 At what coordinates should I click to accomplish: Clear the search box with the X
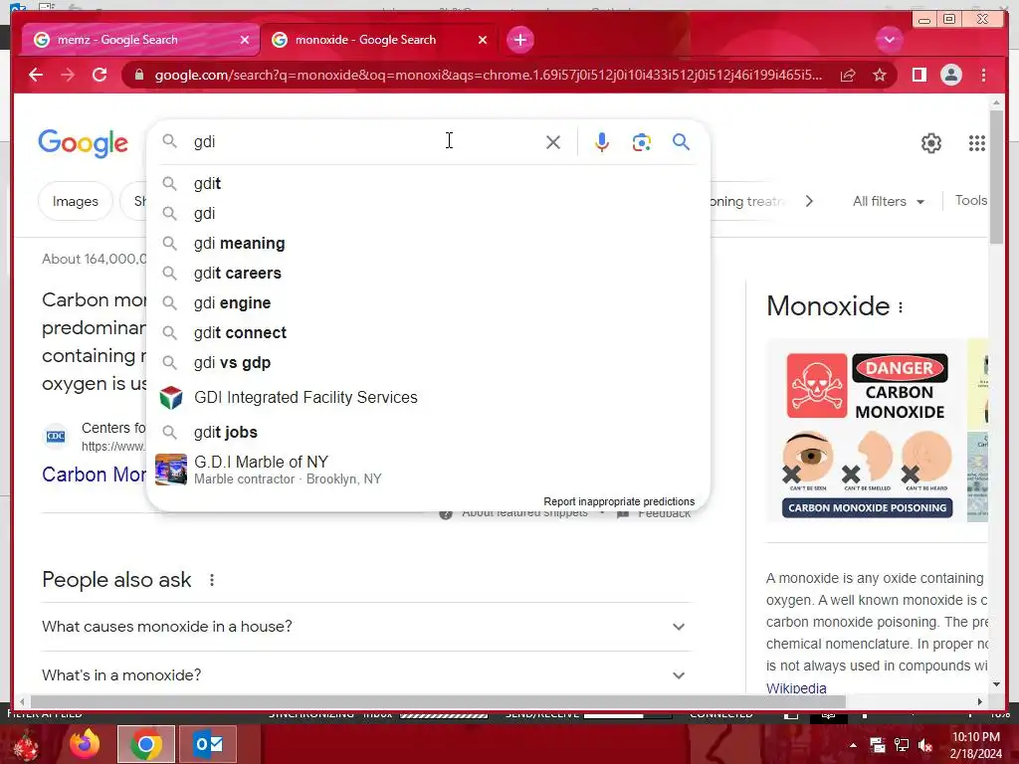[553, 142]
